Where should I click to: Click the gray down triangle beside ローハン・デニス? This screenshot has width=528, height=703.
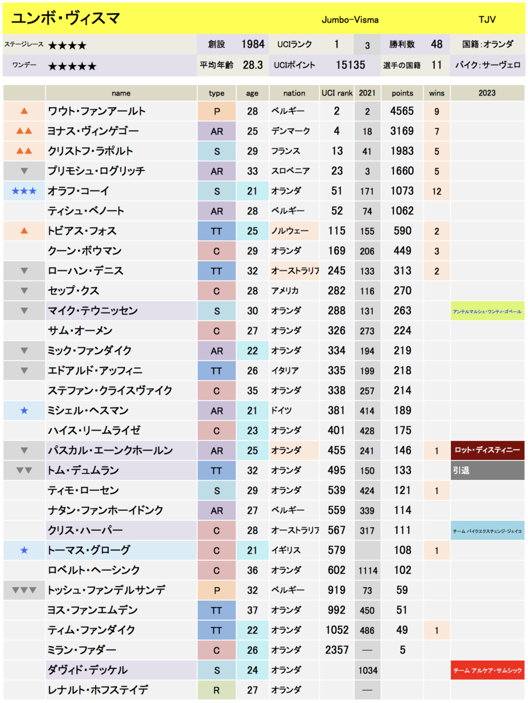24,271
